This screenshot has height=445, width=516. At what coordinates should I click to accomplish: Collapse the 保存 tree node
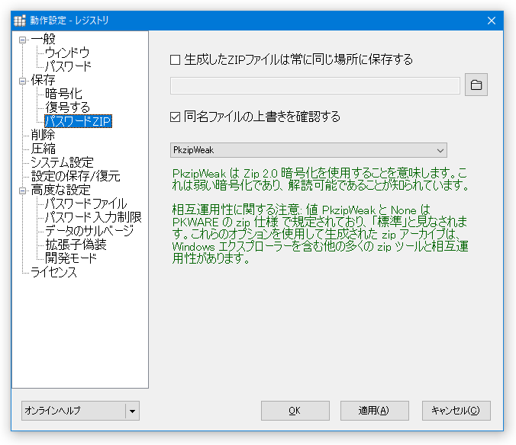[x=22, y=81]
